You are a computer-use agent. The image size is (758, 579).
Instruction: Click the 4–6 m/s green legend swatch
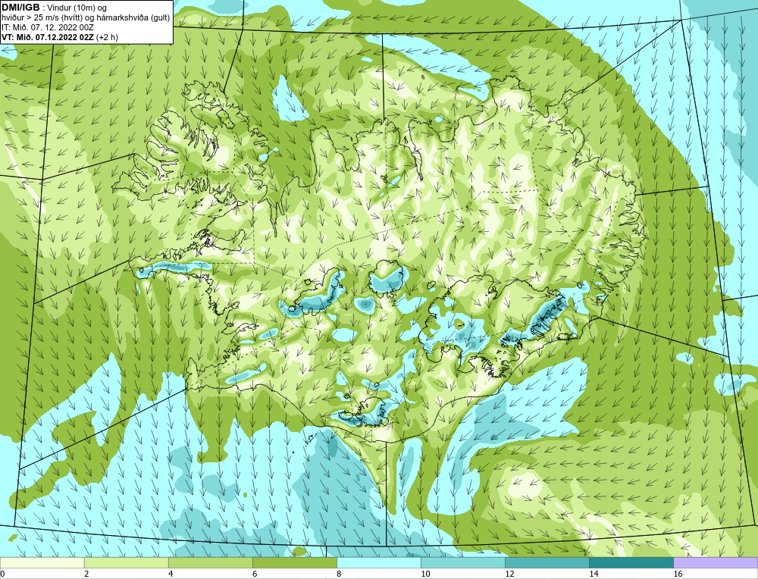click(x=210, y=562)
